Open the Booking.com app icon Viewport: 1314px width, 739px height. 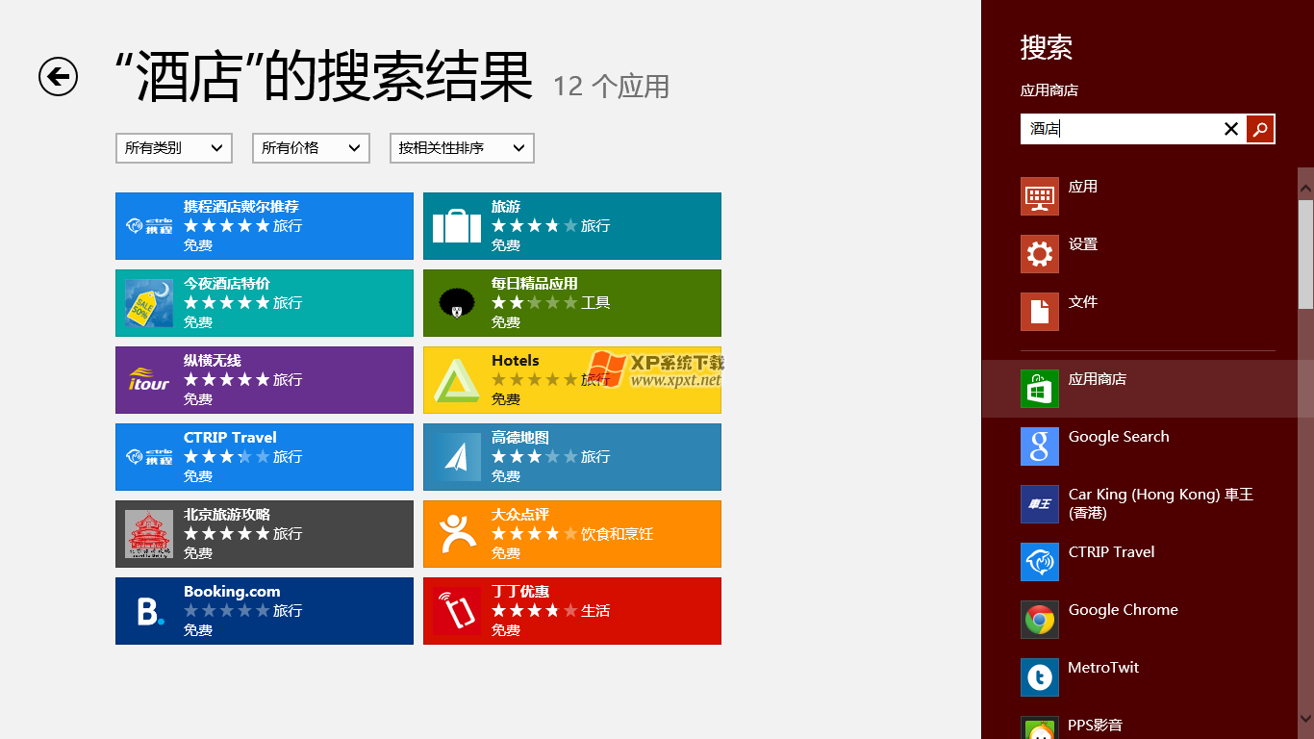pos(149,611)
